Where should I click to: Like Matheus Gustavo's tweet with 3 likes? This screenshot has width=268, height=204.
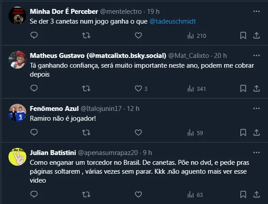point(138,89)
